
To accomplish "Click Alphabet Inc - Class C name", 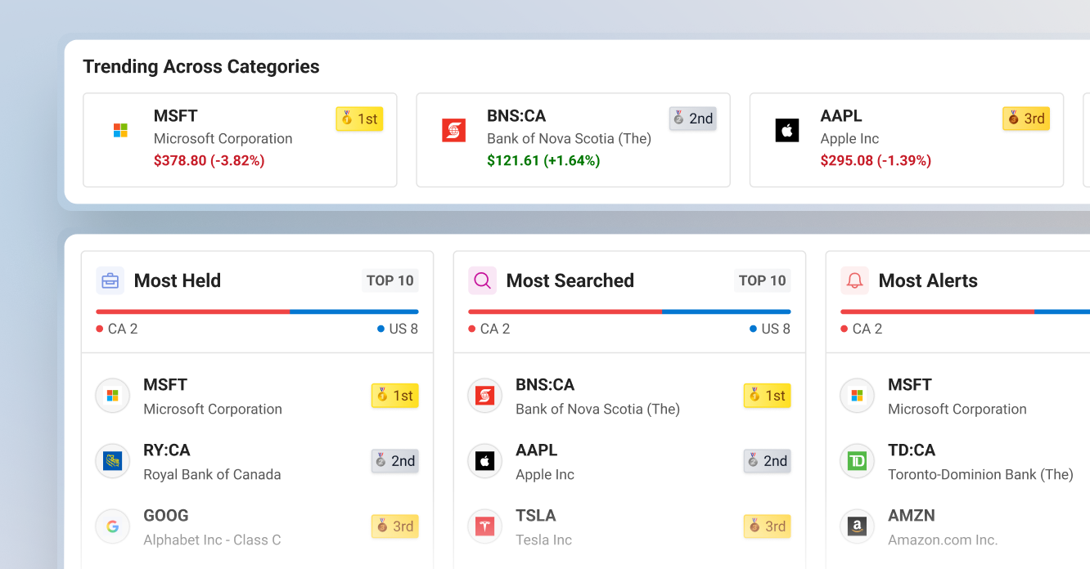I will (x=212, y=540).
